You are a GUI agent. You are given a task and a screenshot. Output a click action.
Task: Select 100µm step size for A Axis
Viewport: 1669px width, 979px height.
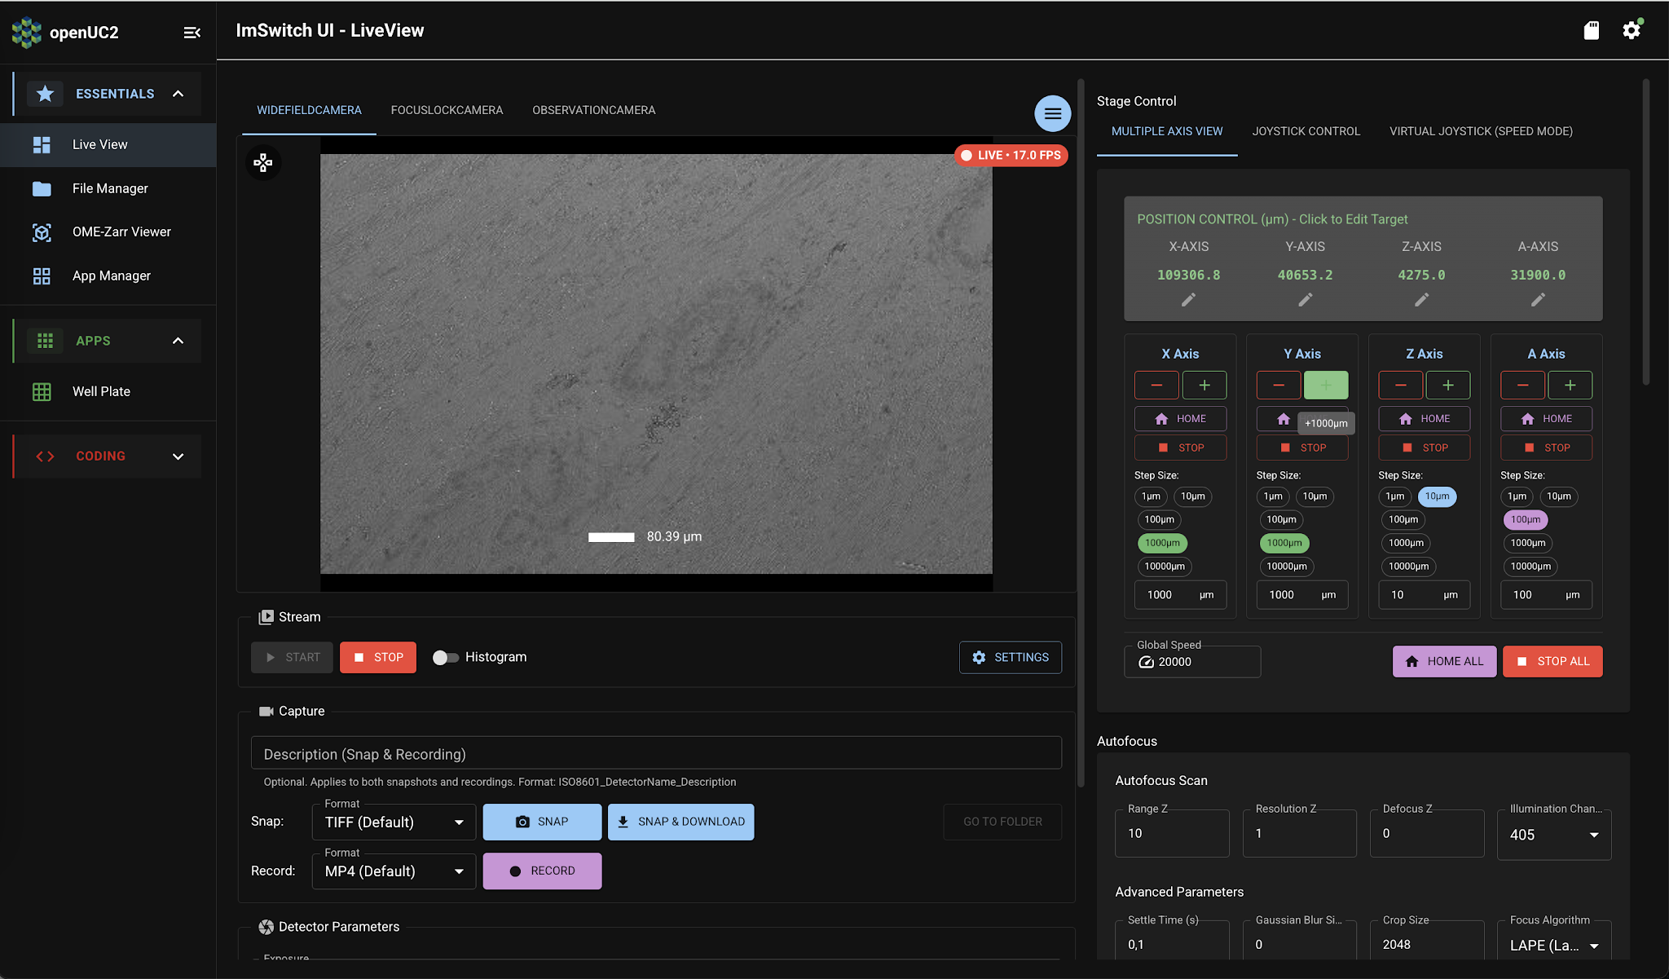coord(1526,519)
